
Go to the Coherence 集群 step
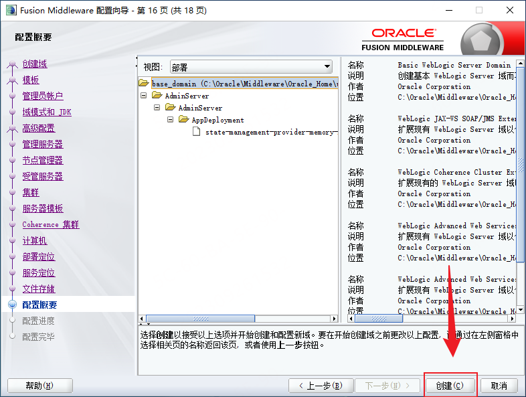pyautogui.click(x=51, y=224)
